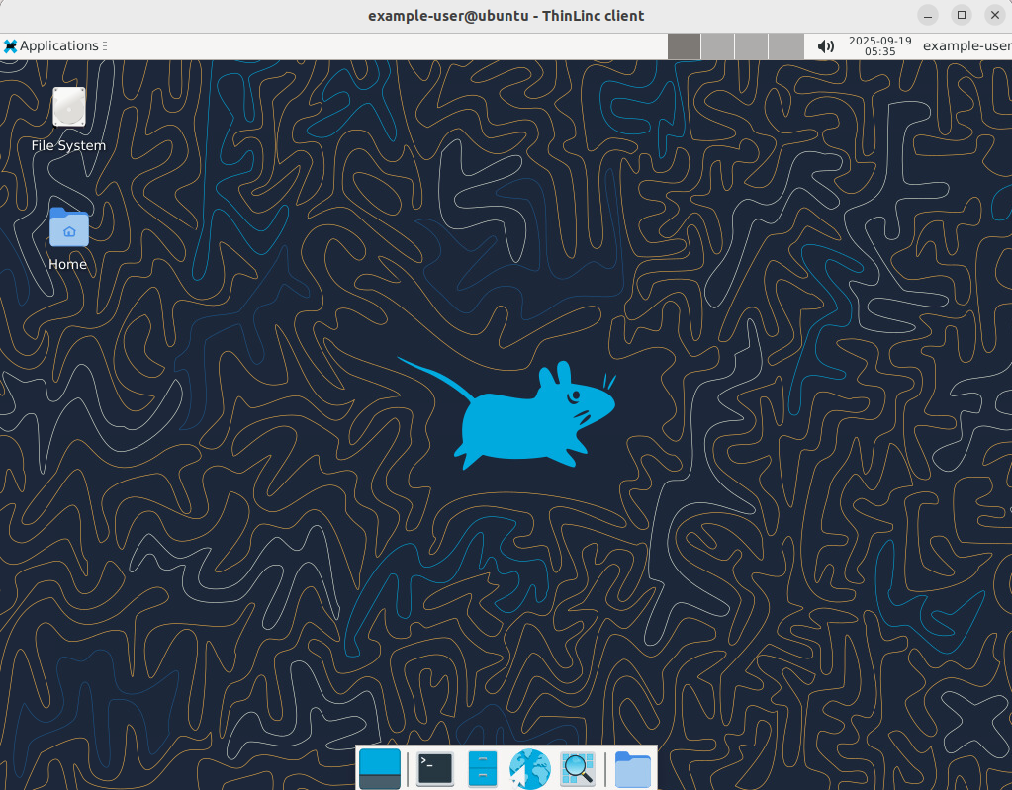The width and height of the screenshot is (1012, 790).
Task: Open the Terminal emulator from the dock
Action: coord(435,768)
